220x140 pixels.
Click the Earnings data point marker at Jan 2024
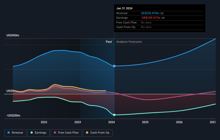(x=114, y=115)
